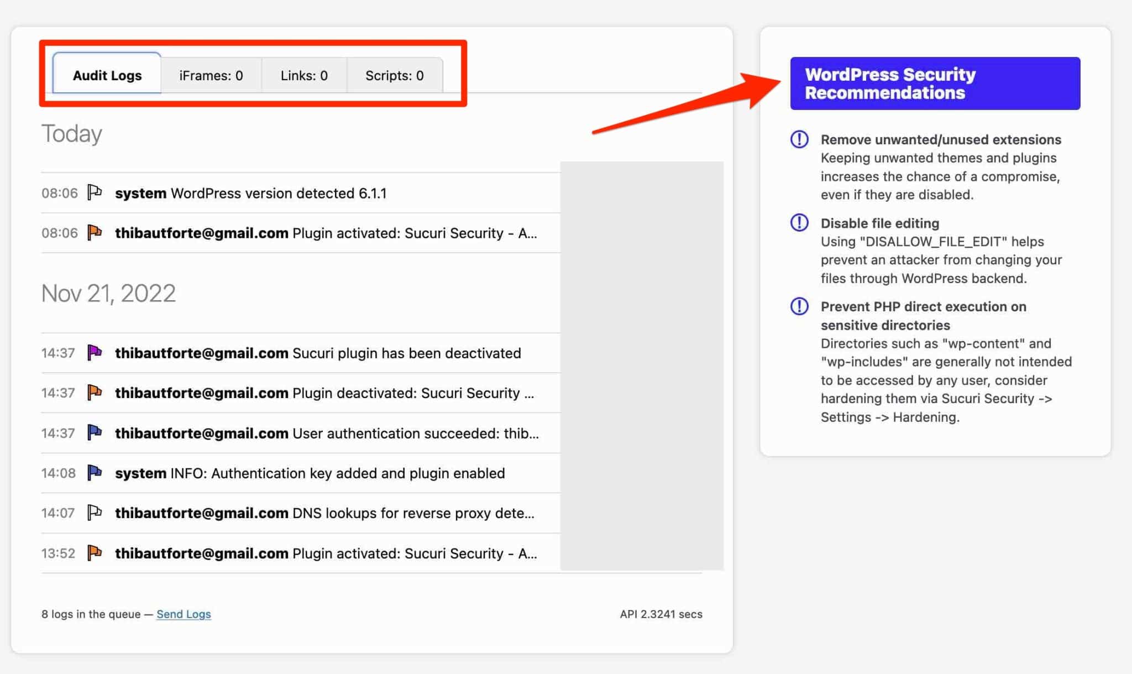
Task: Open the Links: 0 tab
Action: 304,75
